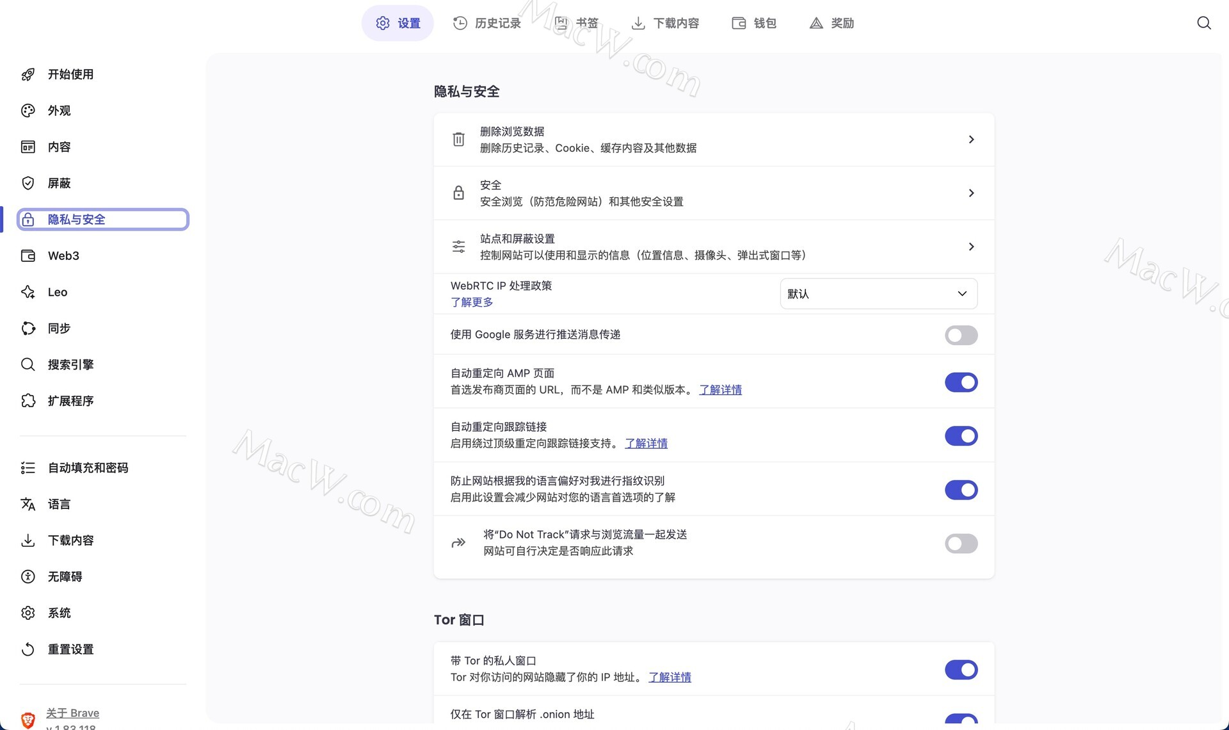Click the palette icon for 外观
Screen dimensions: 1229x730
point(28,111)
